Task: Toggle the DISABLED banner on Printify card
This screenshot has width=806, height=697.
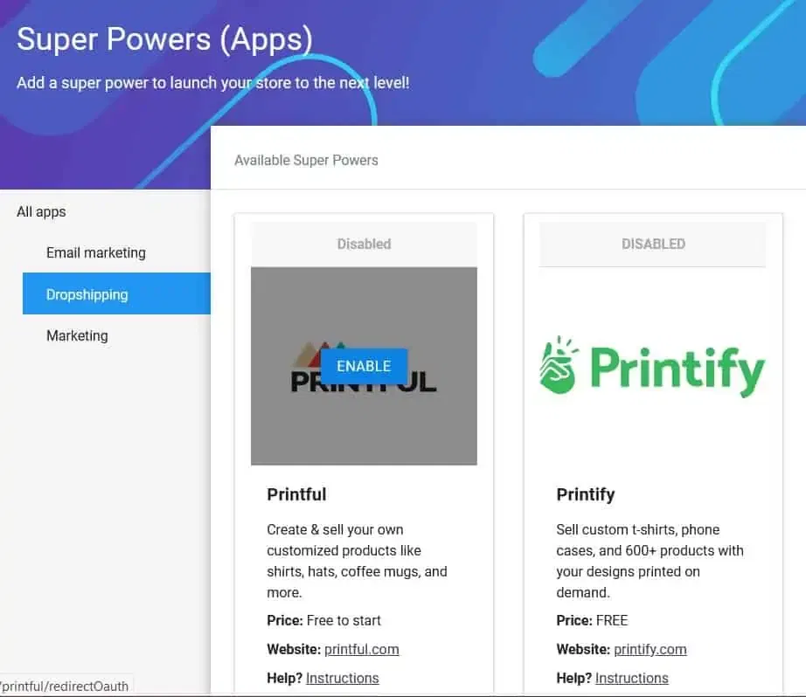Action: [652, 244]
